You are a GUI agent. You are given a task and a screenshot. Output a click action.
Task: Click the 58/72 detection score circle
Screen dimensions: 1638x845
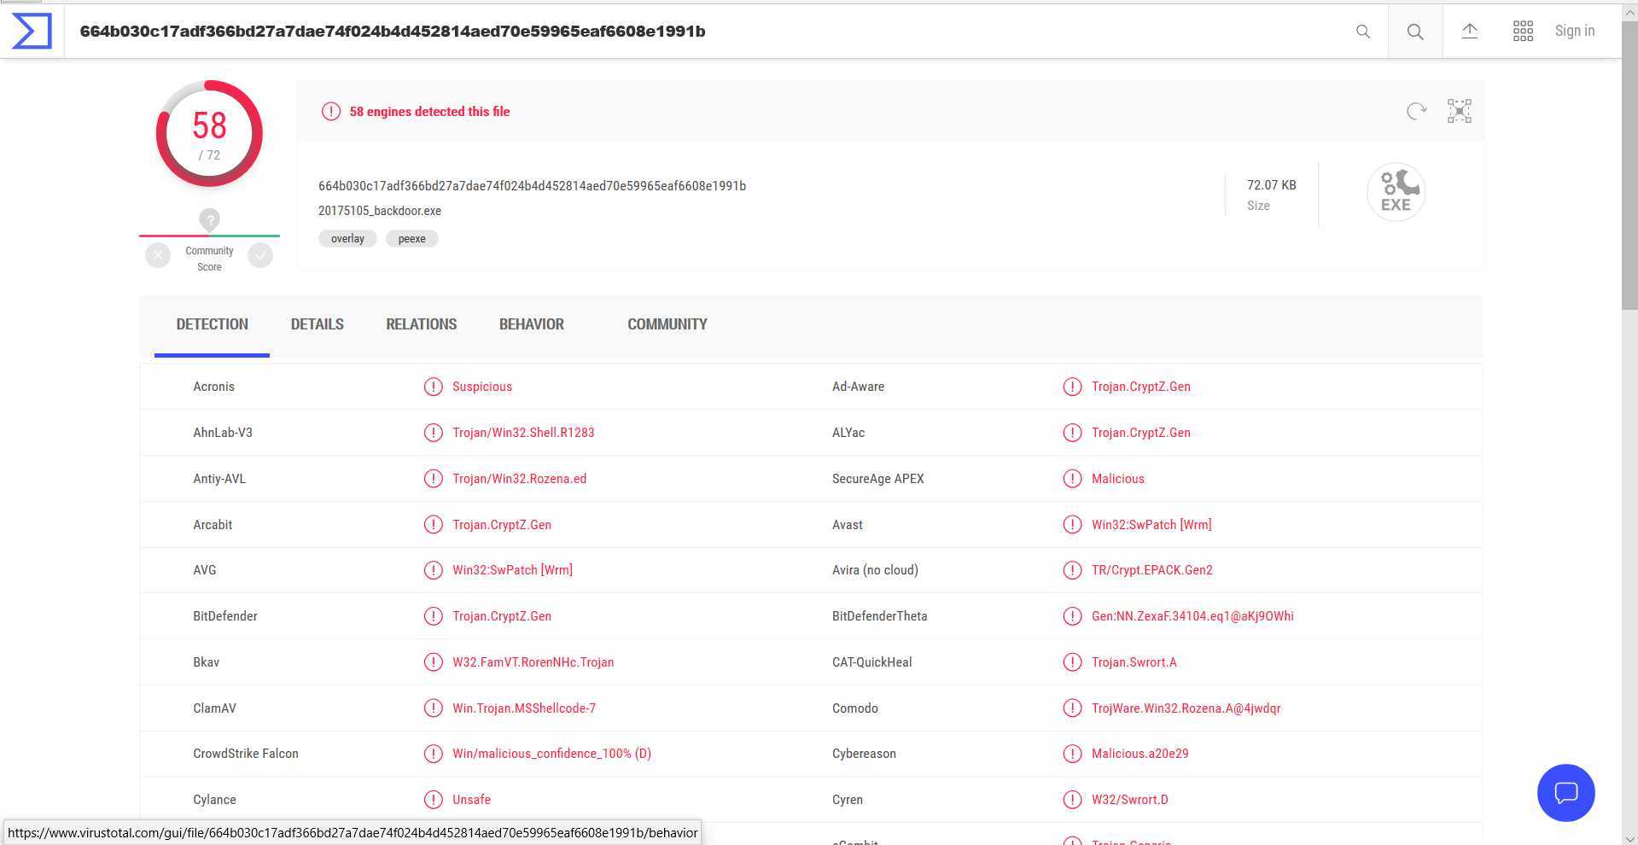[x=209, y=133]
